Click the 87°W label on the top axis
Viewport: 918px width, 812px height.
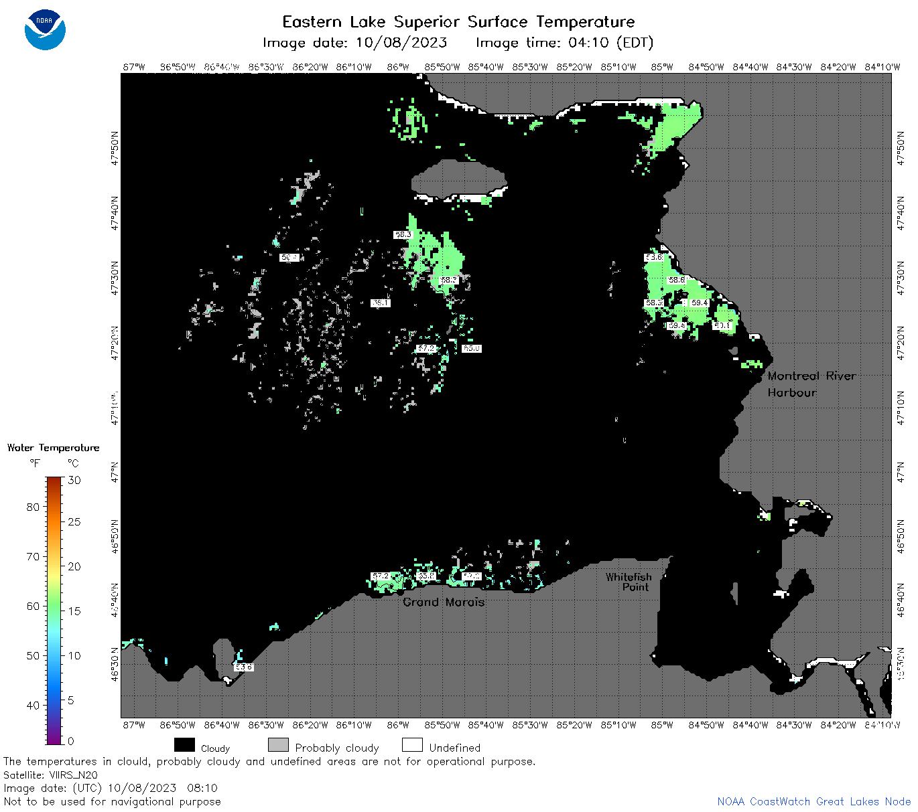(134, 67)
